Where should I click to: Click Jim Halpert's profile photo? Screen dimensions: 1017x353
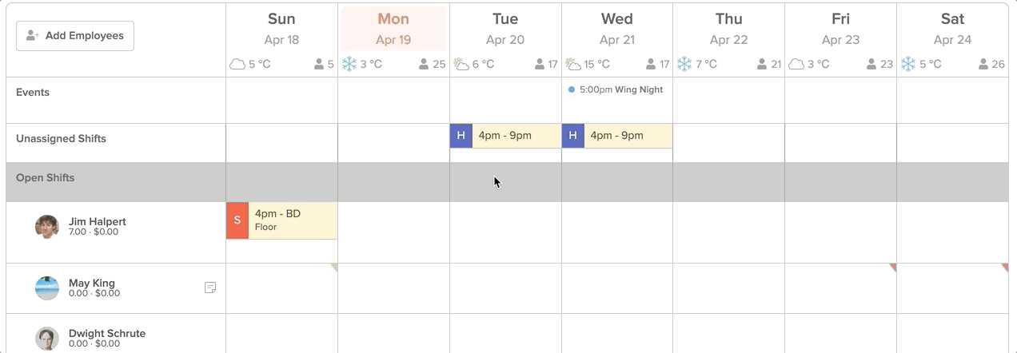pos(47,227)
